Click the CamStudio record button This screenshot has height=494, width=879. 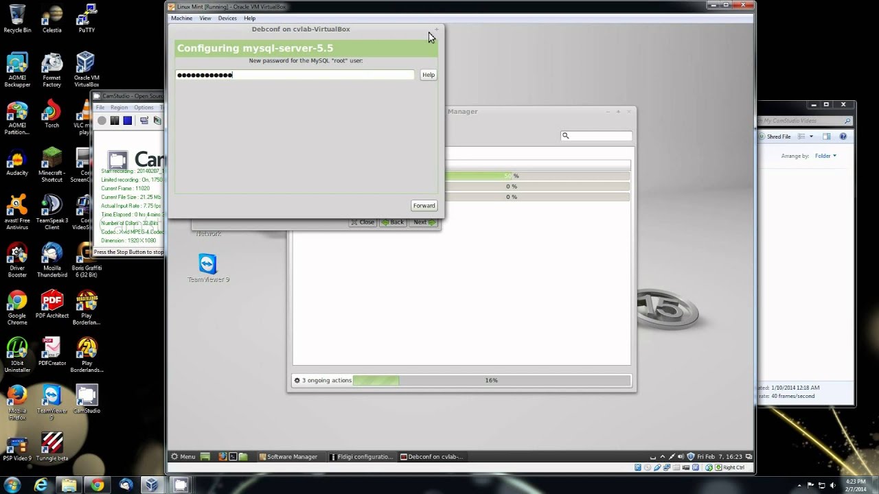click(x=102, y=121)
